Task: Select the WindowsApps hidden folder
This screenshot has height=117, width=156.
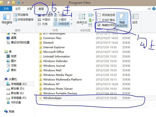Action: tap(52, 98)
